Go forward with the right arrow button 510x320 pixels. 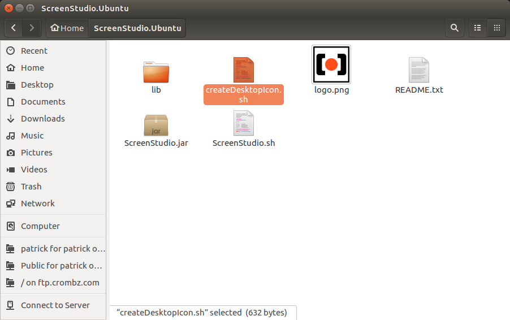point(32,28)
